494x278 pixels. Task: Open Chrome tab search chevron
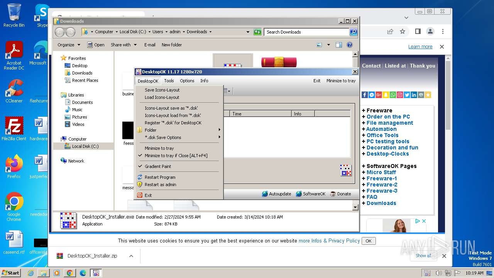click(406, 17)
